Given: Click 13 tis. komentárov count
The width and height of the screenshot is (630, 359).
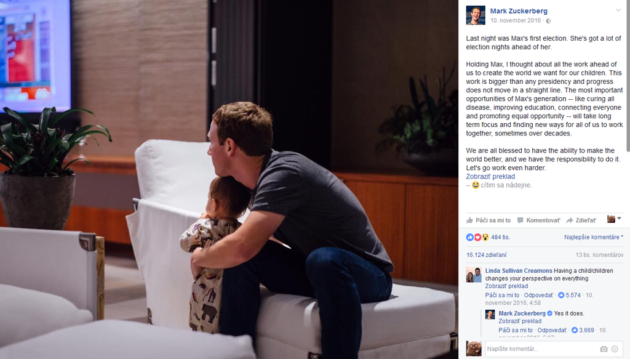Looking at the screenshot, I should pos(599,255).
